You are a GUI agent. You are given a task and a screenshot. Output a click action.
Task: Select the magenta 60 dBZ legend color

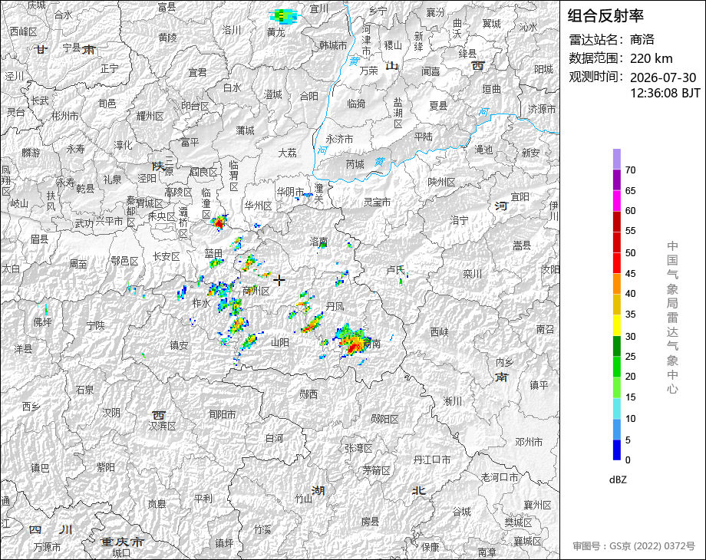[617, 200]
